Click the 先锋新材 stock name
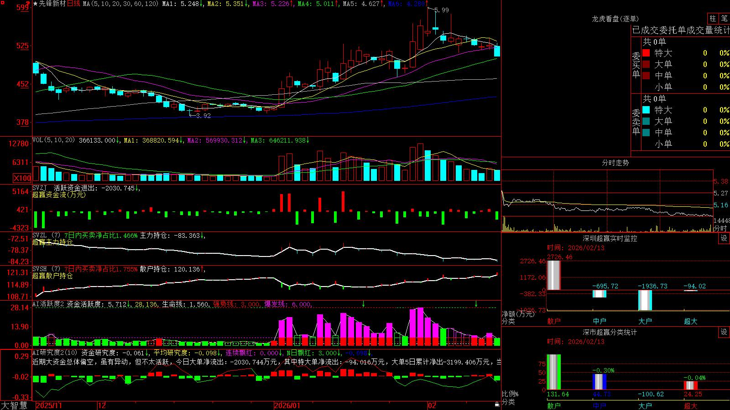The image size is (730, 410). pos(52,4)
